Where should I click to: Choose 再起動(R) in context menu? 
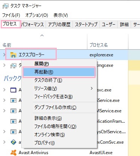tap(59, 72)
